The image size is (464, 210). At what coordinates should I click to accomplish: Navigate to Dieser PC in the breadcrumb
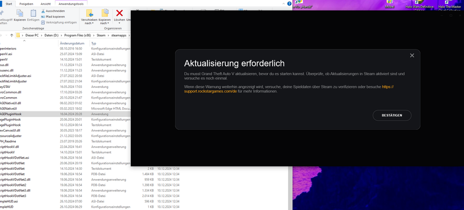(x=32, y=36)
